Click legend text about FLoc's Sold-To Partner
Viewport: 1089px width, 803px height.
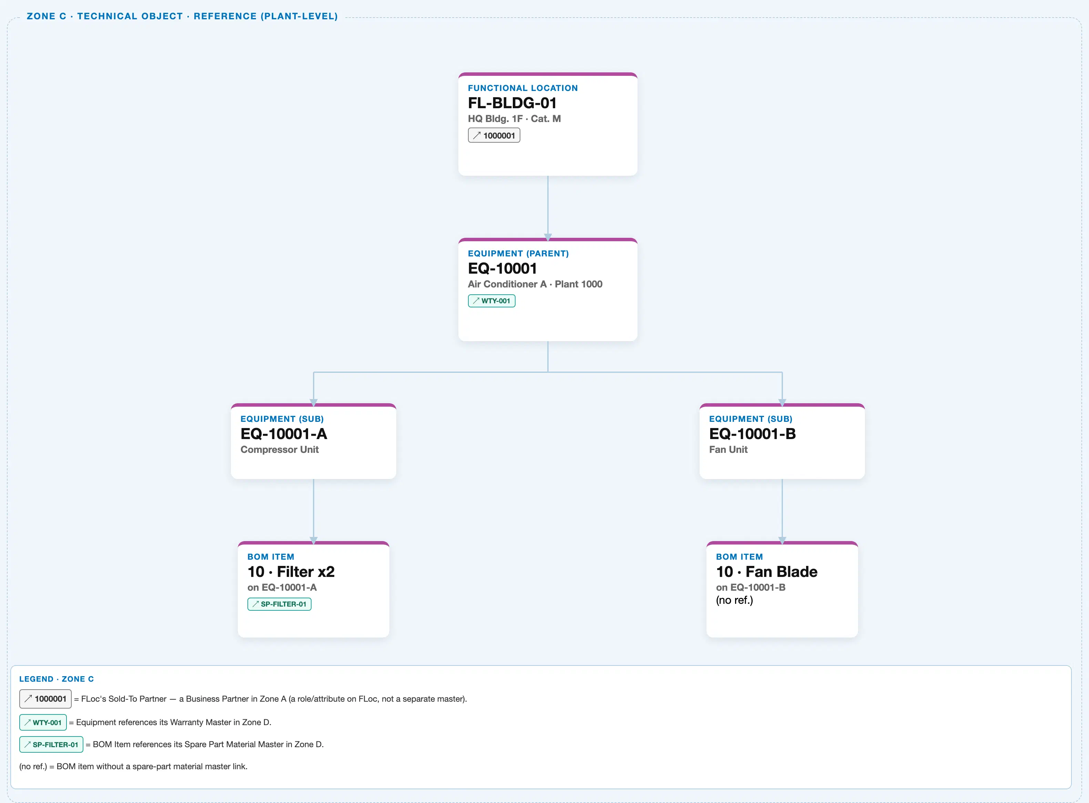[270, 699]
